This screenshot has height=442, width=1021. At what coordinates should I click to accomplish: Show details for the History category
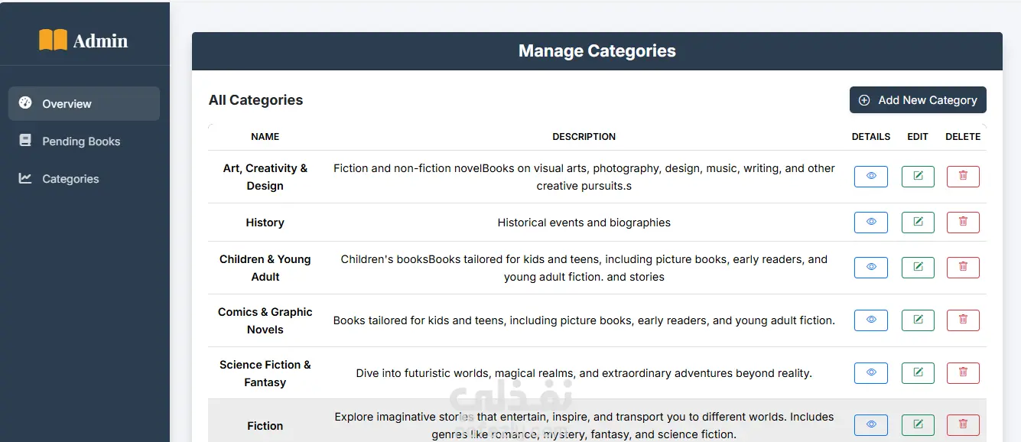coord(870,223)
